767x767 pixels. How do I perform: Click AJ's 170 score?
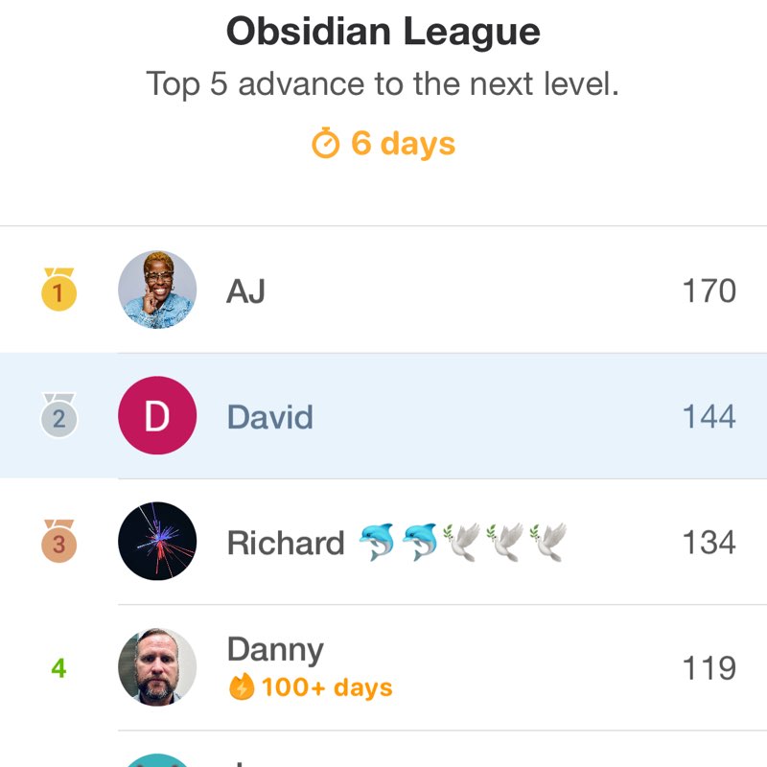coord(709,291)
